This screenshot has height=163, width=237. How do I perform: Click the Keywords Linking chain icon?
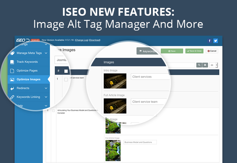click(x=12, y=97)
